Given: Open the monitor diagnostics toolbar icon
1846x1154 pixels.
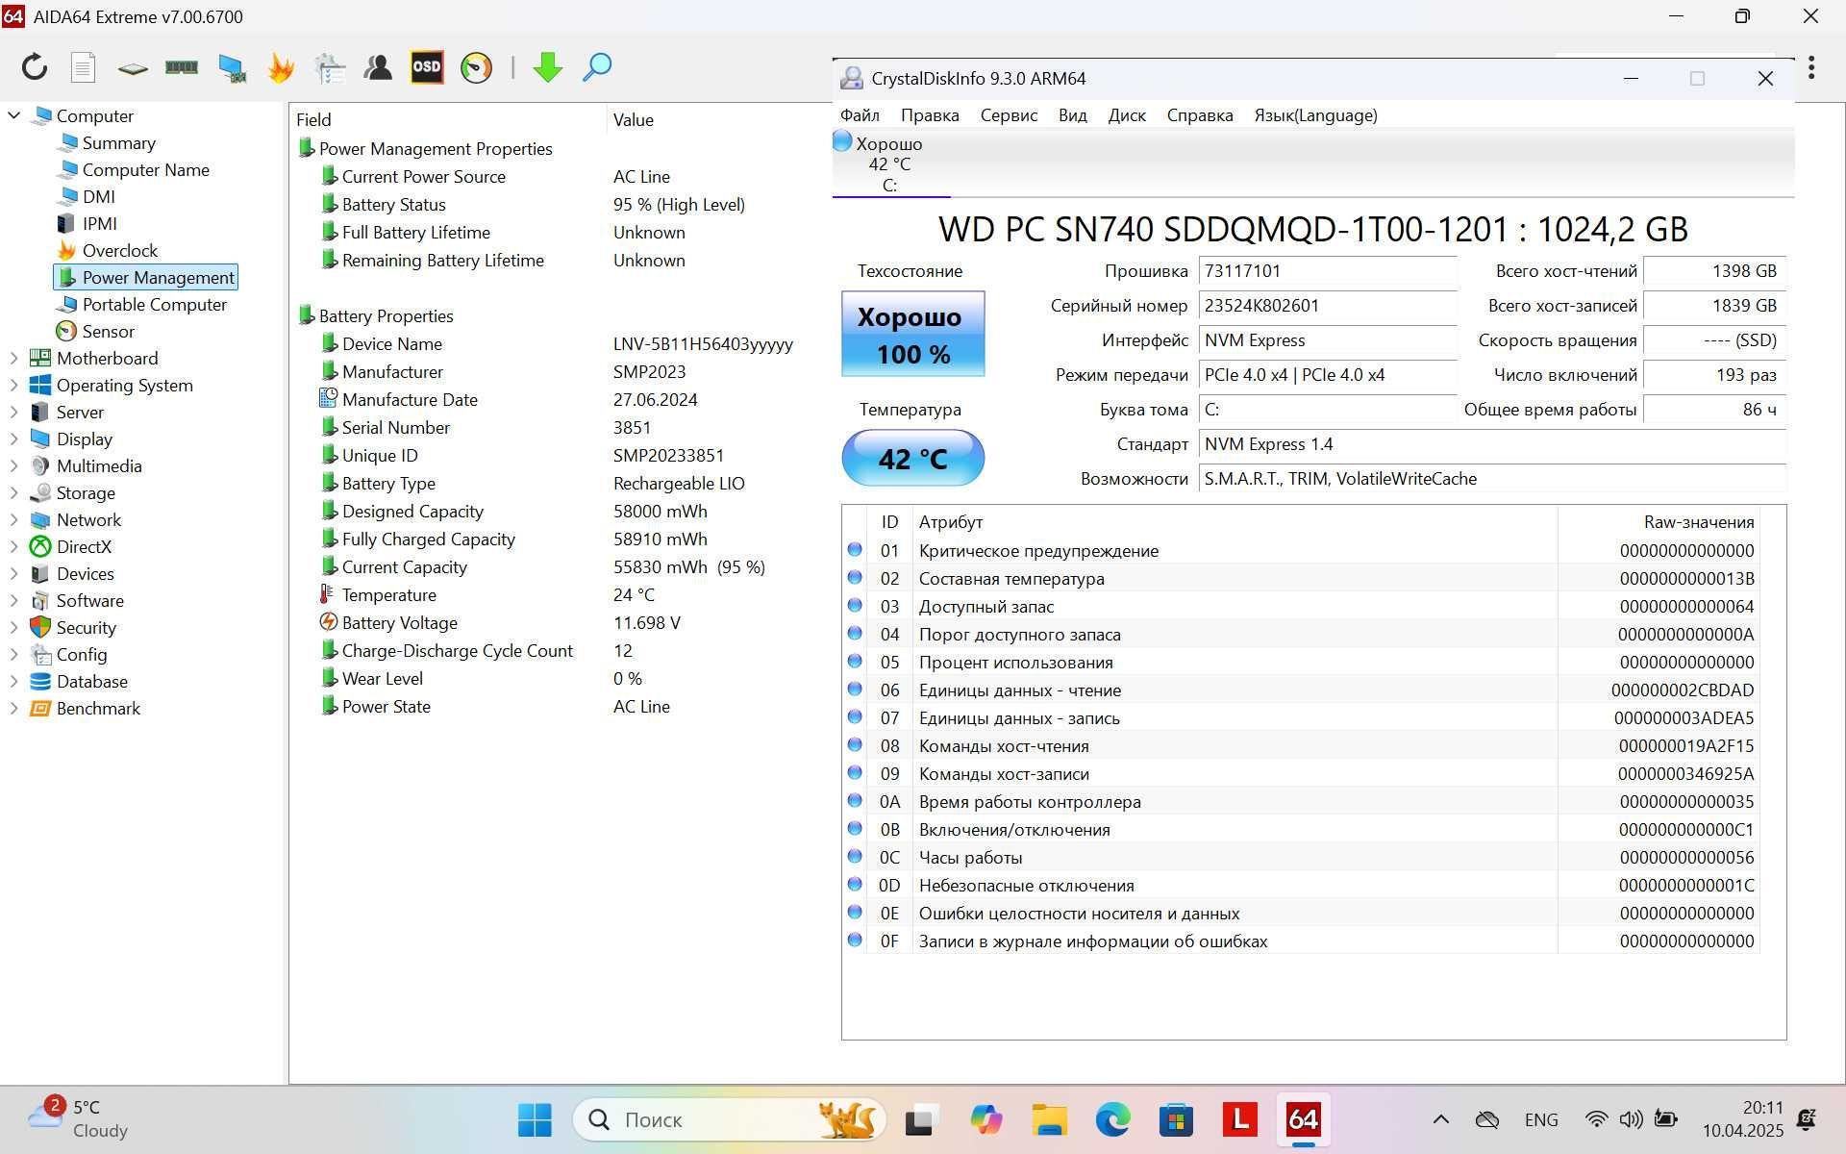Looking at the screenshot, I should [x=232, y=67].
